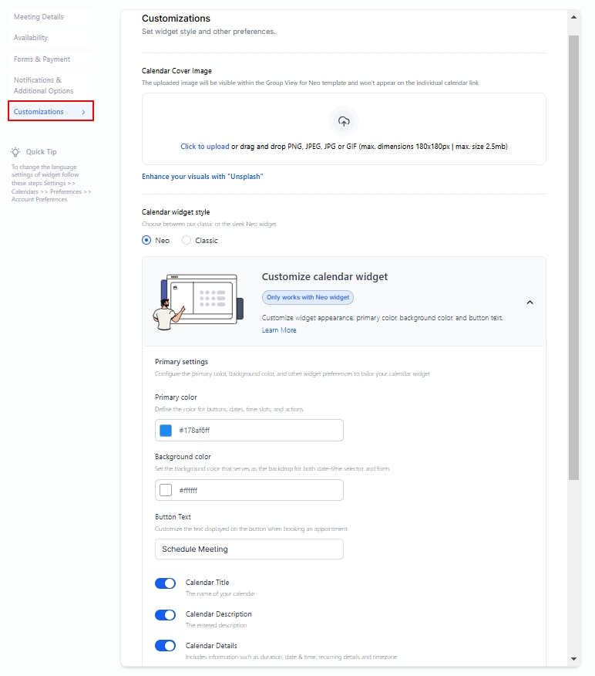Click the scrollbar down arrow

[x=574, y=659]
